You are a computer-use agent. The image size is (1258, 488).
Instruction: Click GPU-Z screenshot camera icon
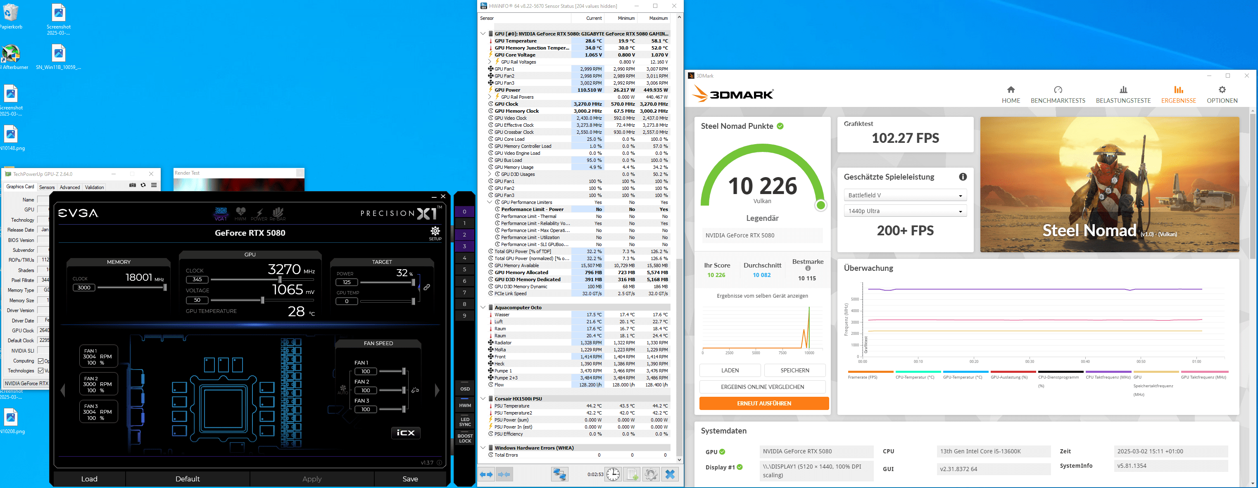tap(132, 185)
